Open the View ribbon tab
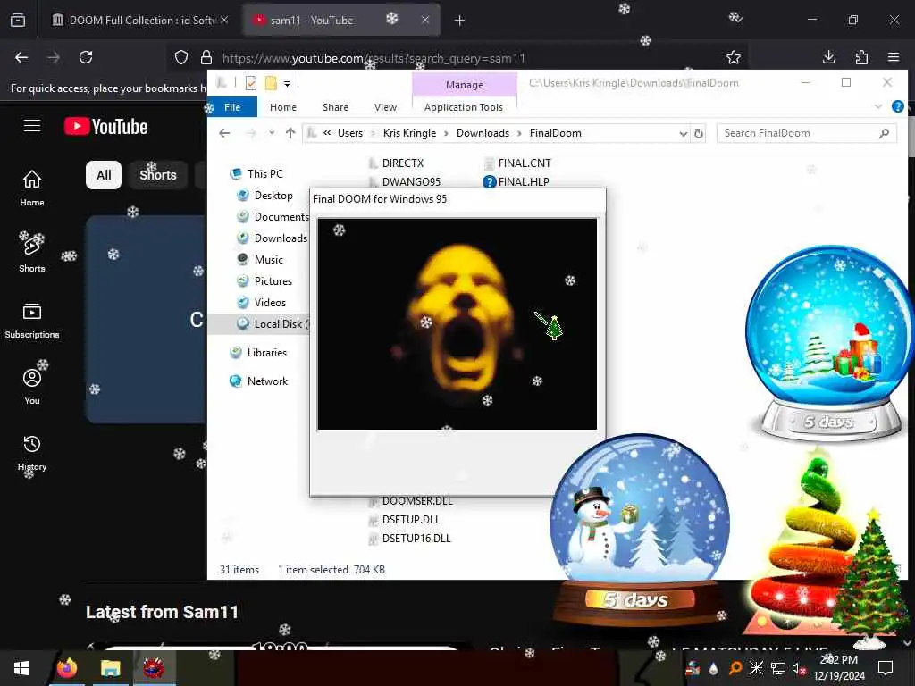 click(x=385, y=107)
